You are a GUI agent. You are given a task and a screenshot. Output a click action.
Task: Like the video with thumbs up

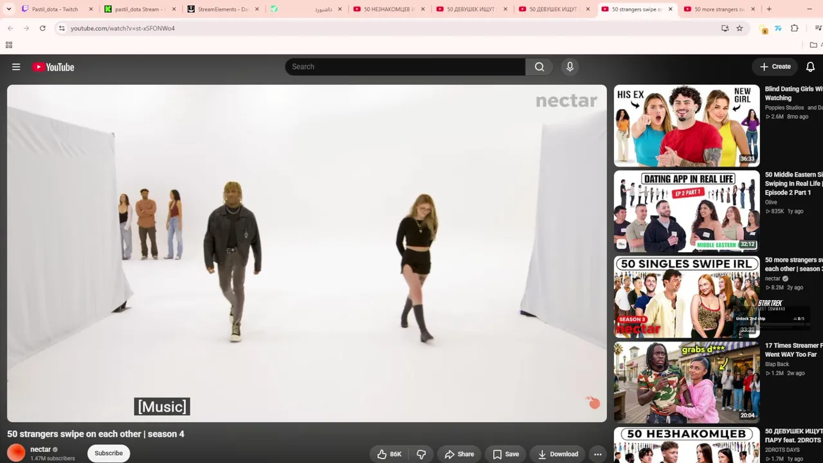click(389, 454)
